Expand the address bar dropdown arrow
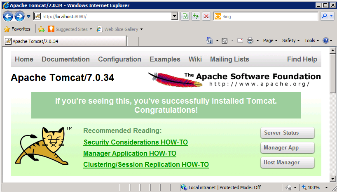Viewport: 337px width, 192px height. pyautogui.click(x=174, y=17)
